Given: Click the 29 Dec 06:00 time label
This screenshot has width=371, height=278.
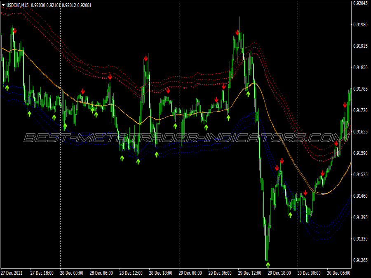Looking at the screenshot, I should coord(220,273).
